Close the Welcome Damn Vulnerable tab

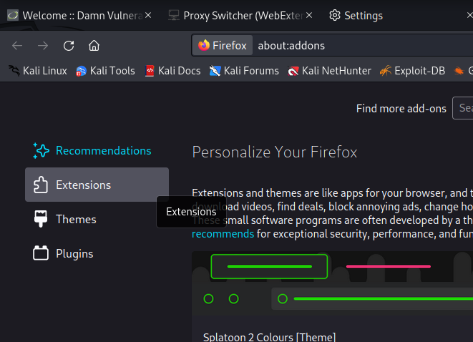[x=148, y=15]
